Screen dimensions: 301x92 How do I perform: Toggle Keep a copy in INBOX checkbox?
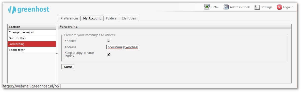(x=109, y=54)
